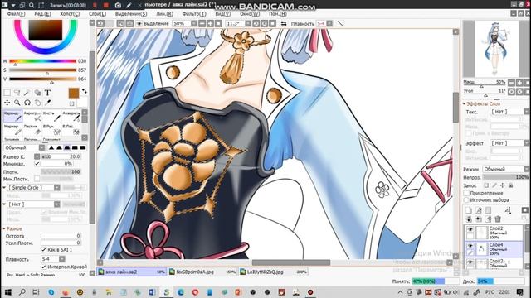Open the Обычный brush mode dropdown
The height and width of the screenshot is (298, 531).
pyautogui.click(x=24, y=147)
